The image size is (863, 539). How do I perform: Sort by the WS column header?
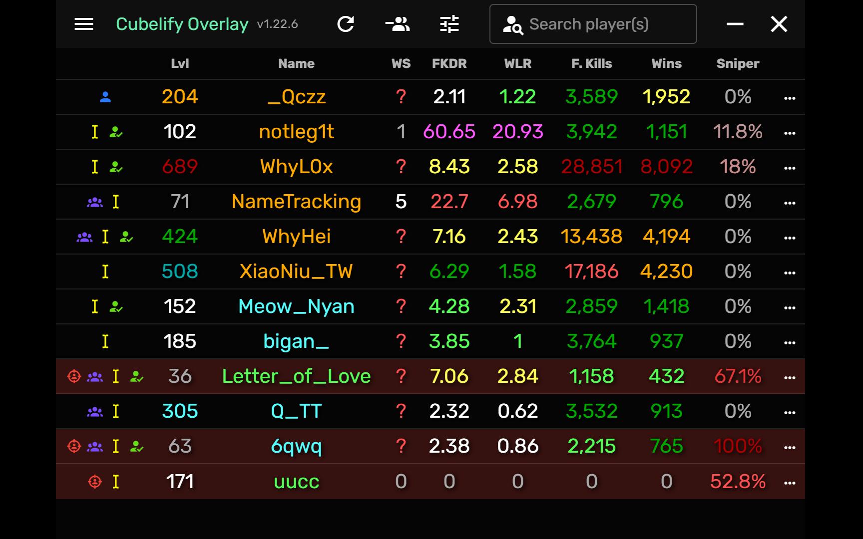click(401, 63)
